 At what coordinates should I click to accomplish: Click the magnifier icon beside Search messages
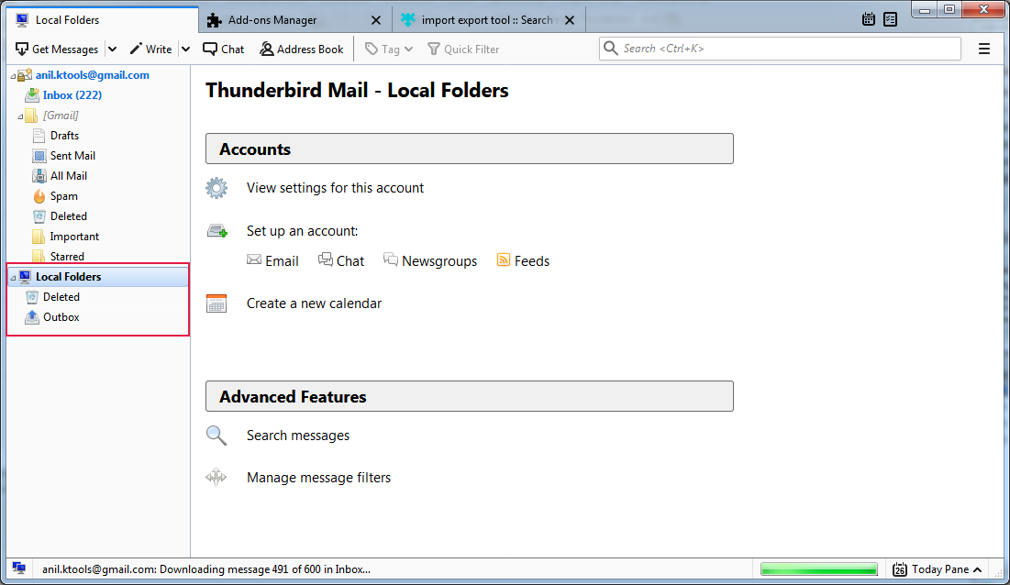tap(216, 436)
